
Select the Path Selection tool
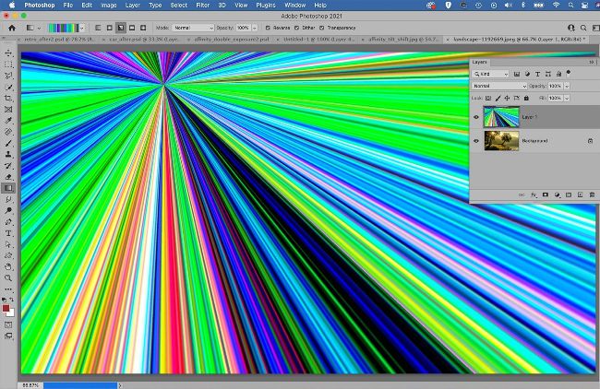click(x=8, y=244)
